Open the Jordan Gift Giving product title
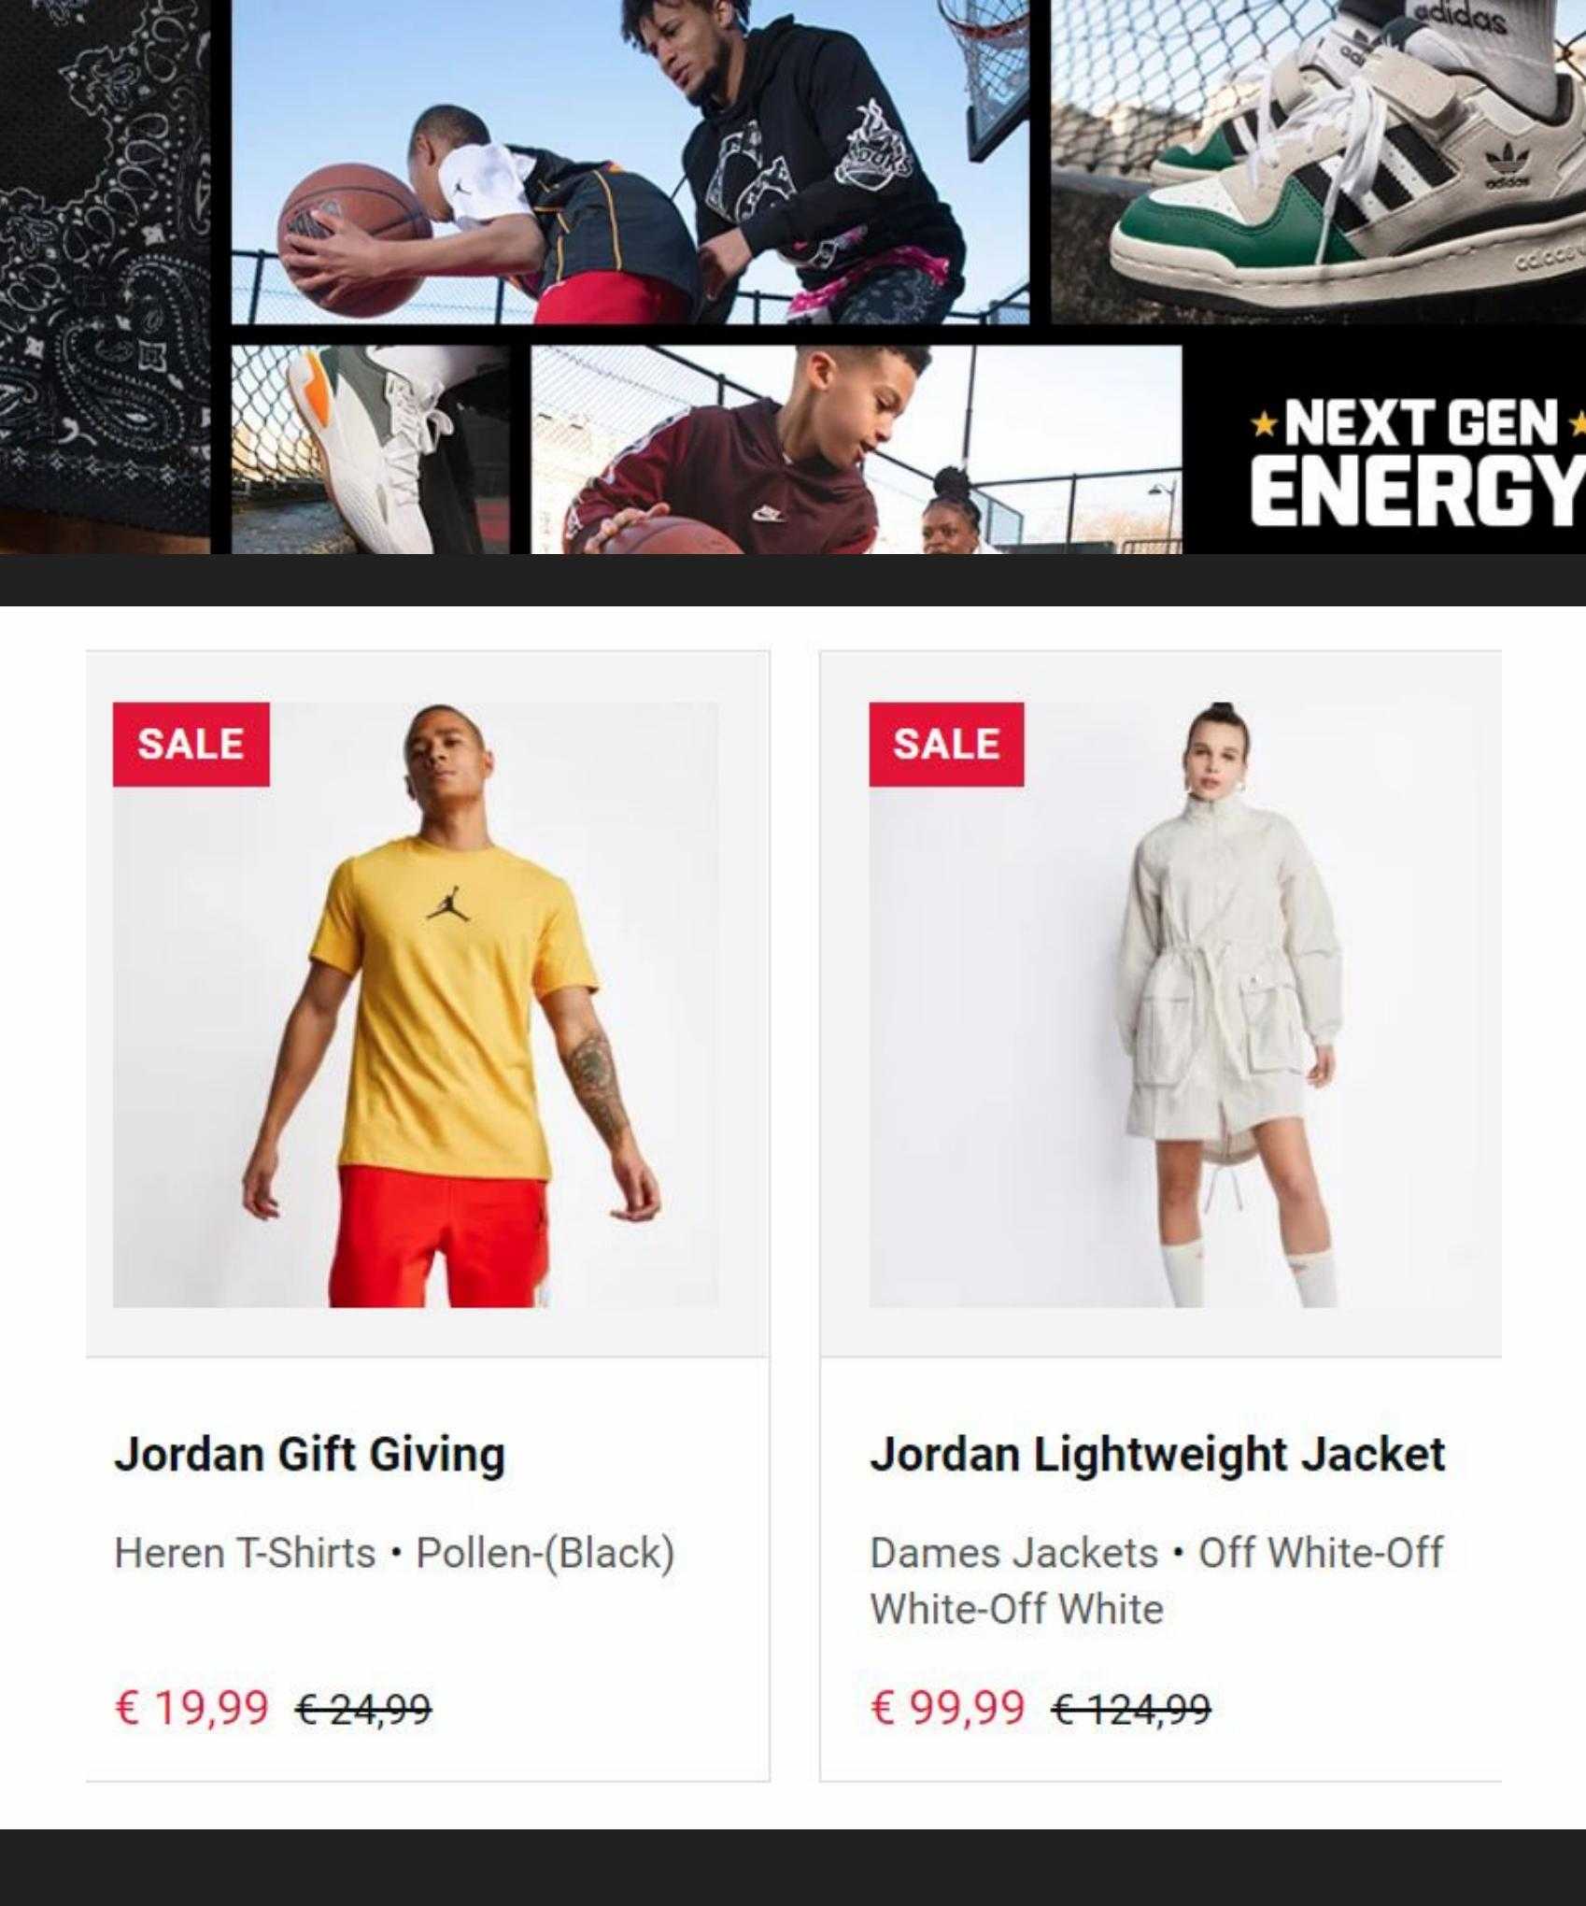Image resolution: width=1586 pixels, height=1906 pixels. (x=309, y=1456)
